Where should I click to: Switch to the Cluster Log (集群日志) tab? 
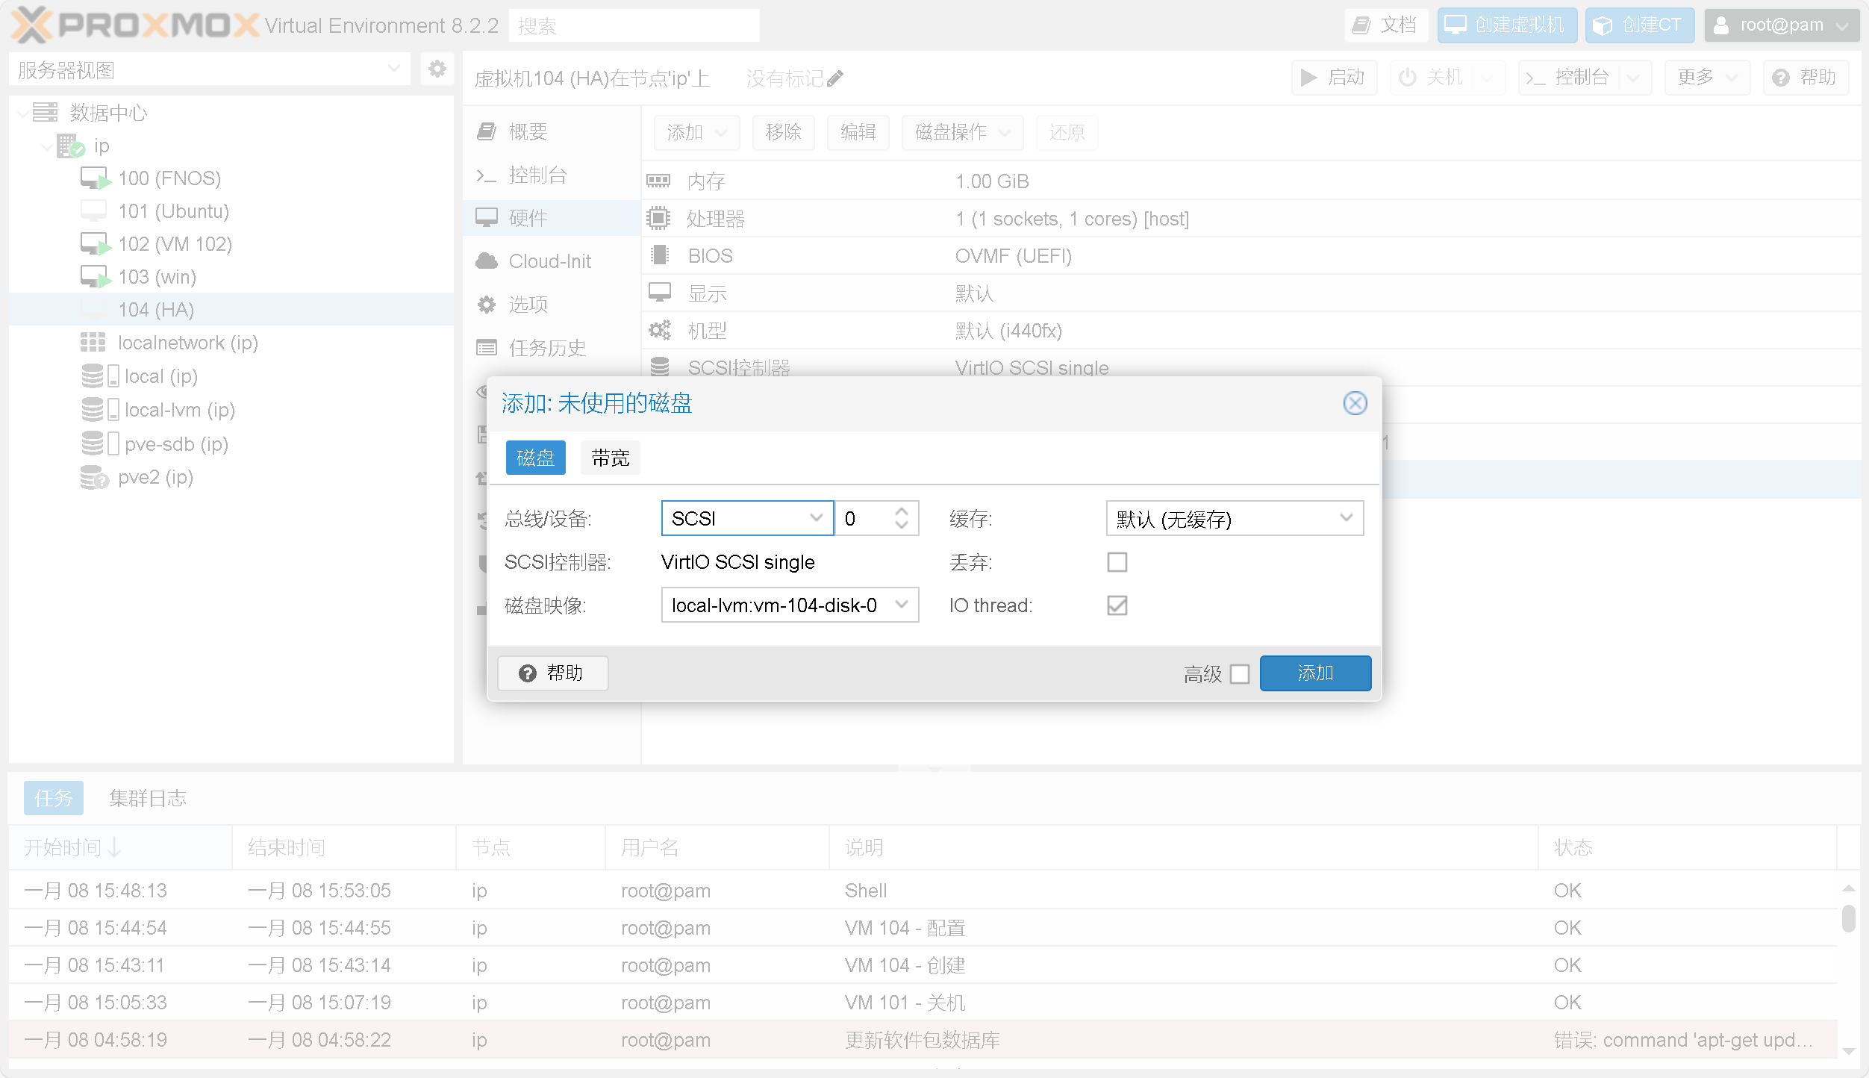[147, 798]
